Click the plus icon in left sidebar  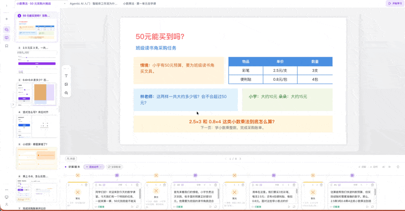click(7, 19)
